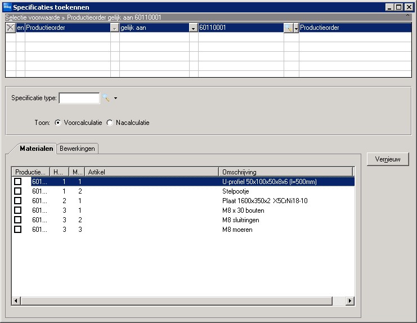Screen dimensions: 417x323
Task: Open Specificatie type dropdown arrow
Action: [x=115, y=98]
